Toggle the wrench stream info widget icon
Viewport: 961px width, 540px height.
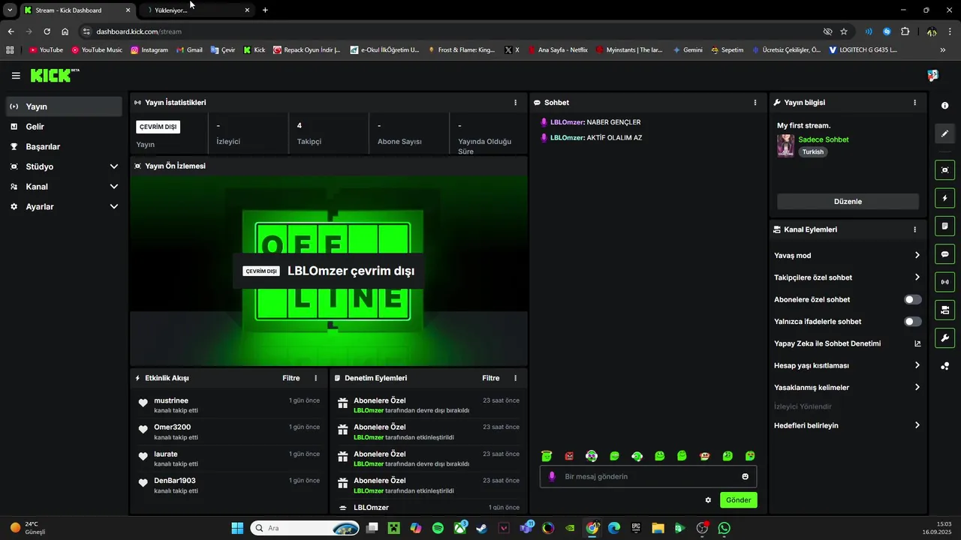[945, 338]
